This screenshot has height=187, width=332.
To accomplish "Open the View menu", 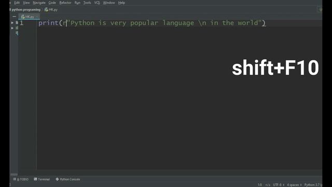I will (26, 3).
